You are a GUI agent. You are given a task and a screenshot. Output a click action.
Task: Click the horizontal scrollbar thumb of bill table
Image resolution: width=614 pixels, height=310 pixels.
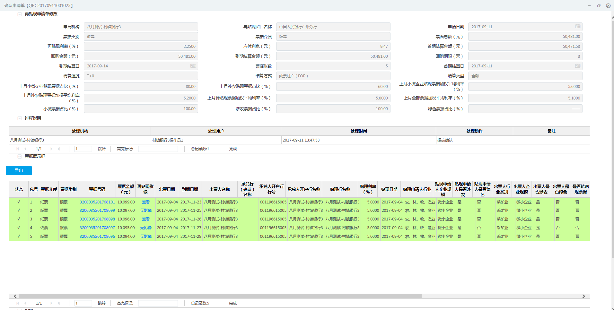click(220, 296)
